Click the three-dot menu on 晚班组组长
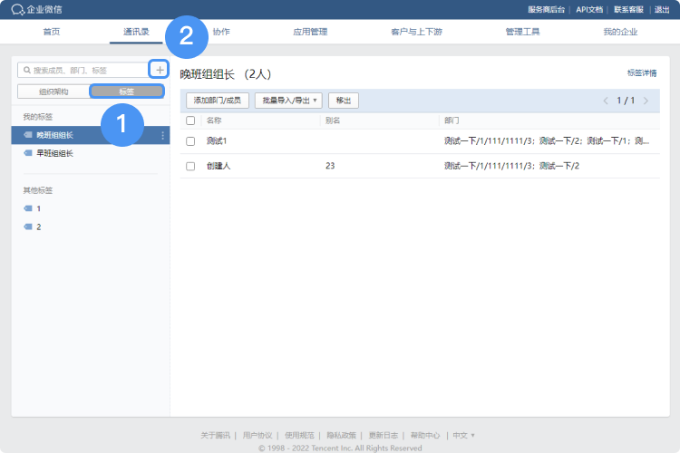 pyautogui.click(x=163, y=136)
